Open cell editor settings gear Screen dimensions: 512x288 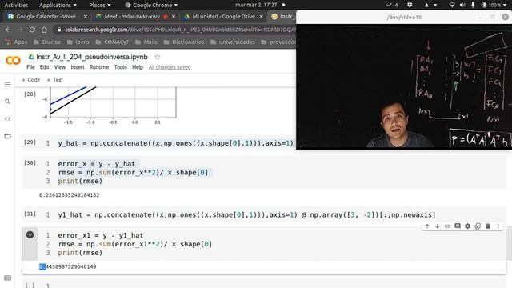[x=467, y=226]
